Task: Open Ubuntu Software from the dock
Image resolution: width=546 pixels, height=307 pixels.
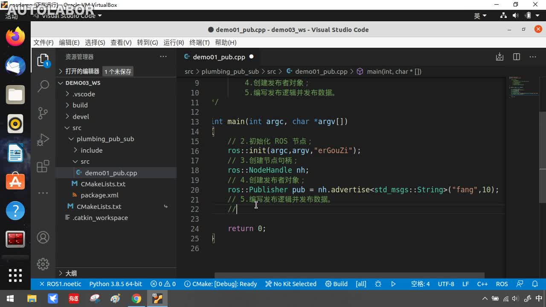Action: click(x=15, y=182)
